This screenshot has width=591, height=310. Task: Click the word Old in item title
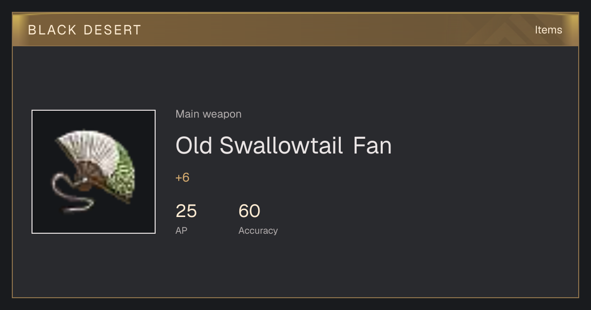coord(194,146)
